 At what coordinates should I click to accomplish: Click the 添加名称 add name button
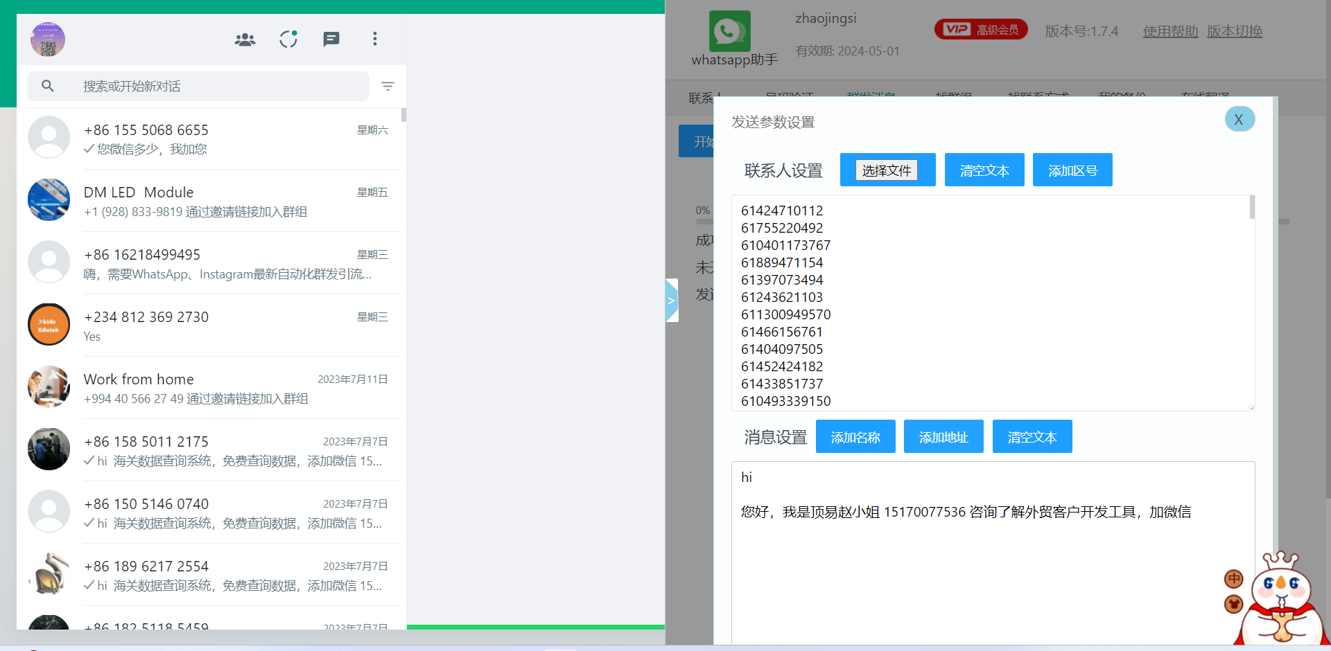tap(855, 437)
